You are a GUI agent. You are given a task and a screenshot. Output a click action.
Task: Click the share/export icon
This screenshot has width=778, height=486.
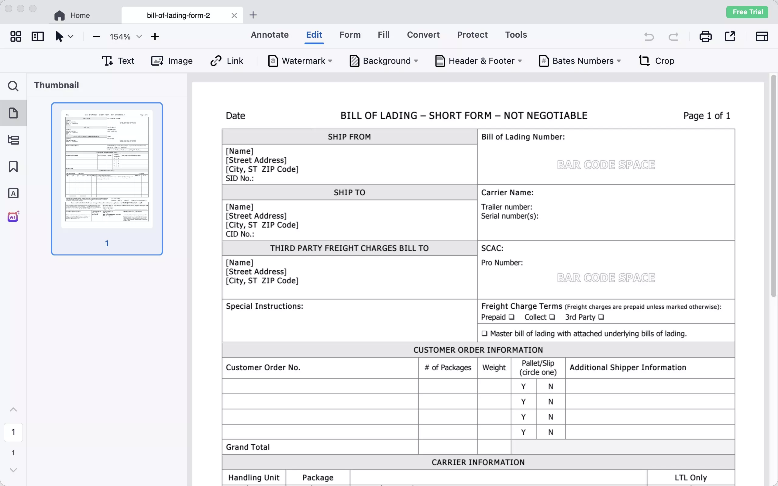(730, 36)
